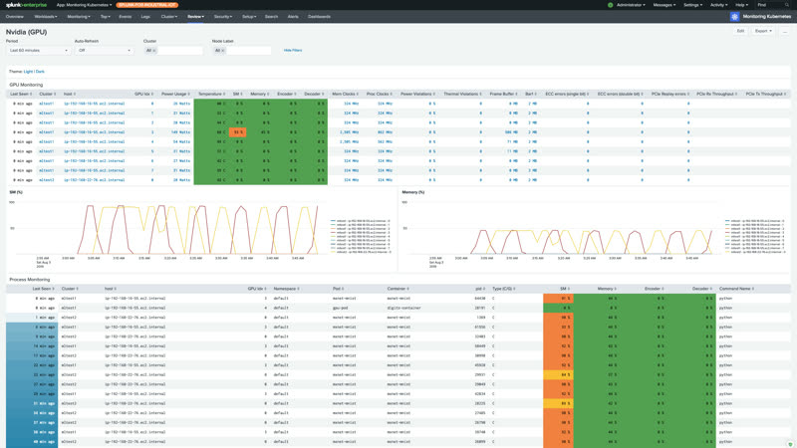Image resolution: width=797 pixels, height=448 pixels.
Task: Switch to the Light theme link
Action: pyautogui.click(x=28, y=72)
